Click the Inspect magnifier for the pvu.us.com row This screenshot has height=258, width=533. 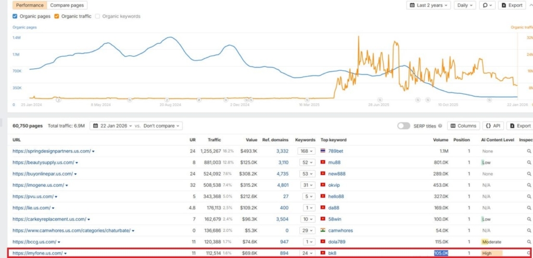529,196
